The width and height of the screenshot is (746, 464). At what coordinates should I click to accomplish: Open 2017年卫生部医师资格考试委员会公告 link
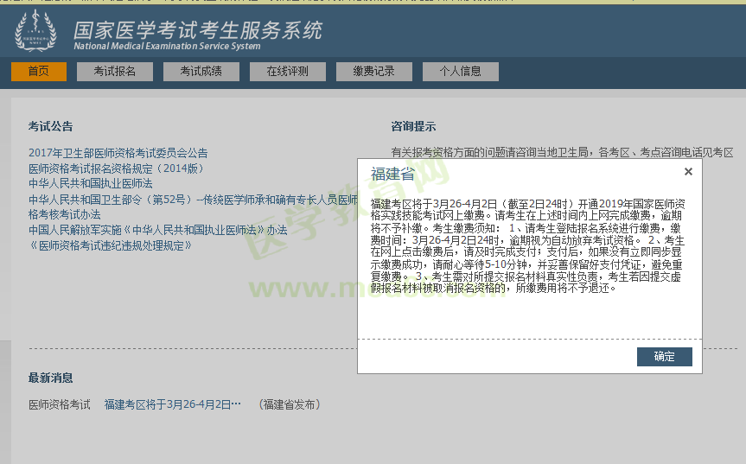(x=118, y=154)
